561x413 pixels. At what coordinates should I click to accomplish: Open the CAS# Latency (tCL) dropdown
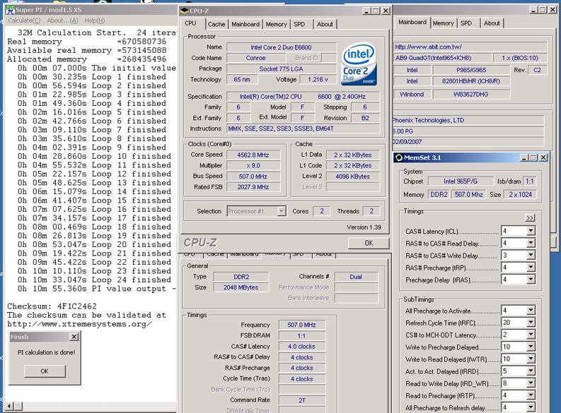(x=531, y=231)
